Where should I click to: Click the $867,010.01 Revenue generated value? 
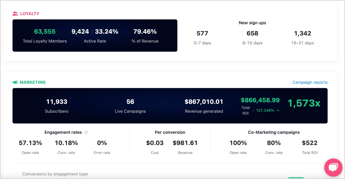[204, 102]
